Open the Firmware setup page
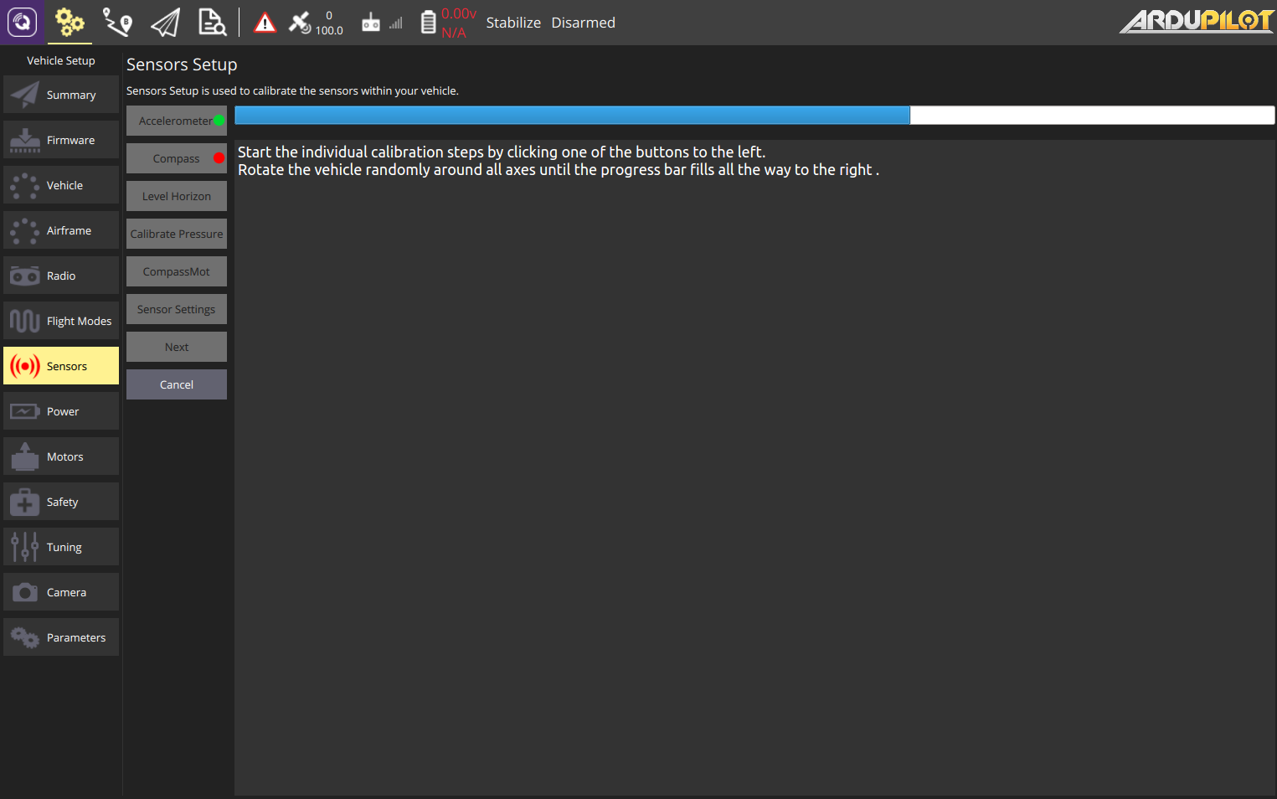This screenshot has width=1277, height=799. (x=61, y=140)
